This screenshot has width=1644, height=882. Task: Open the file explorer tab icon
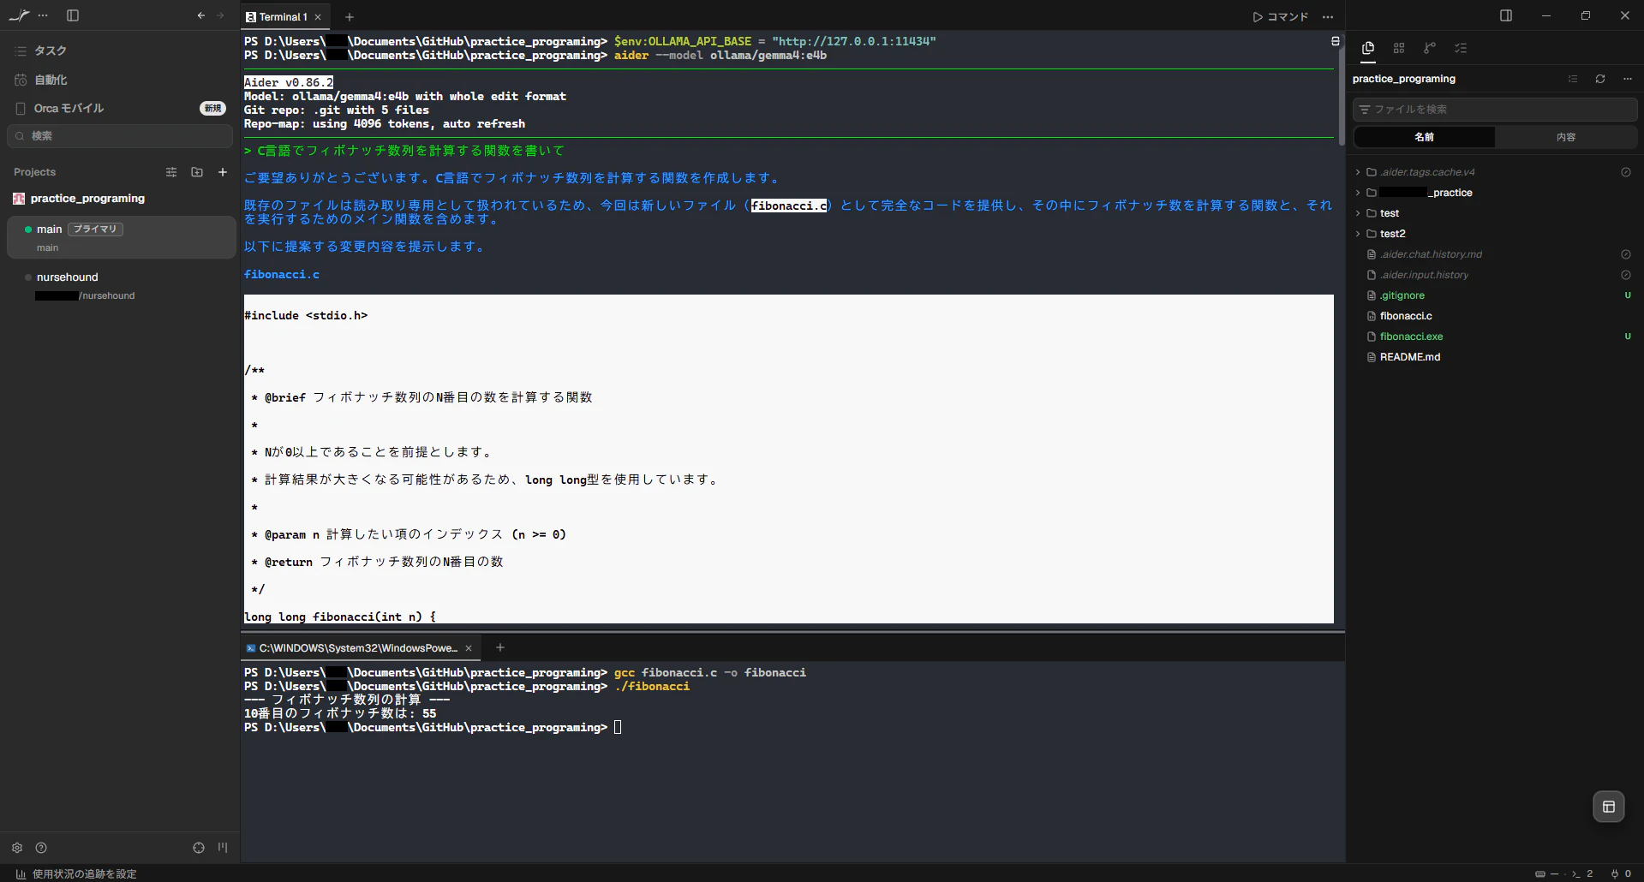[1368, 48]
